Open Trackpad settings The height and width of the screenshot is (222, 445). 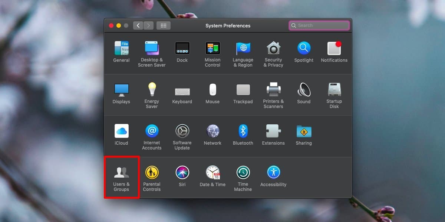point(243,93)
